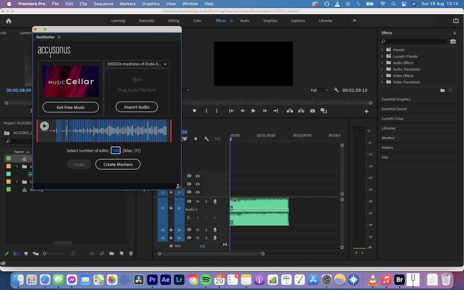Open the timeline wrench display settings

pos(206,139)
